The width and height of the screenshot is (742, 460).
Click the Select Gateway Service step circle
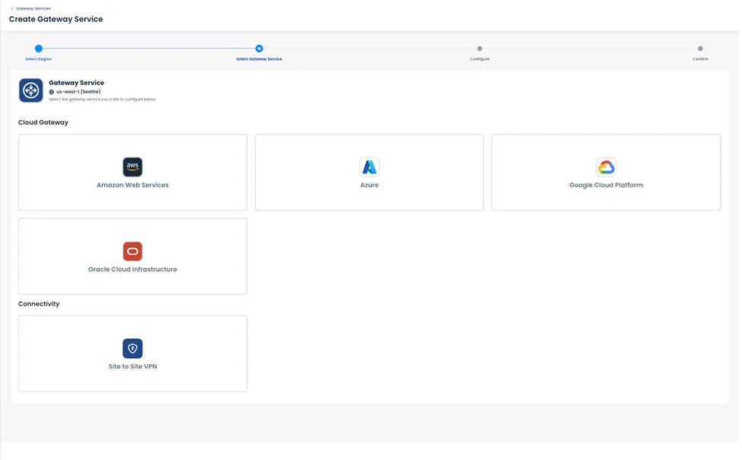point(259,48)
